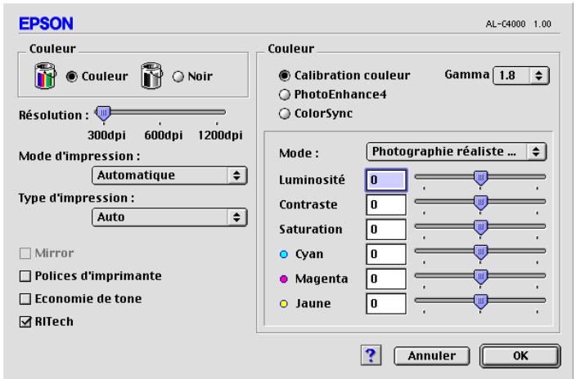Viewport: 576px width, 379px height.
Task: Click the Annuler button
Action: (x=432, y=355)
